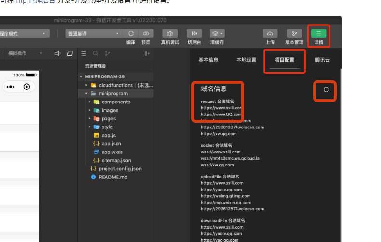Switch to the 腾讯云 tab
The image size is (381, 242).
coord(322,60)
